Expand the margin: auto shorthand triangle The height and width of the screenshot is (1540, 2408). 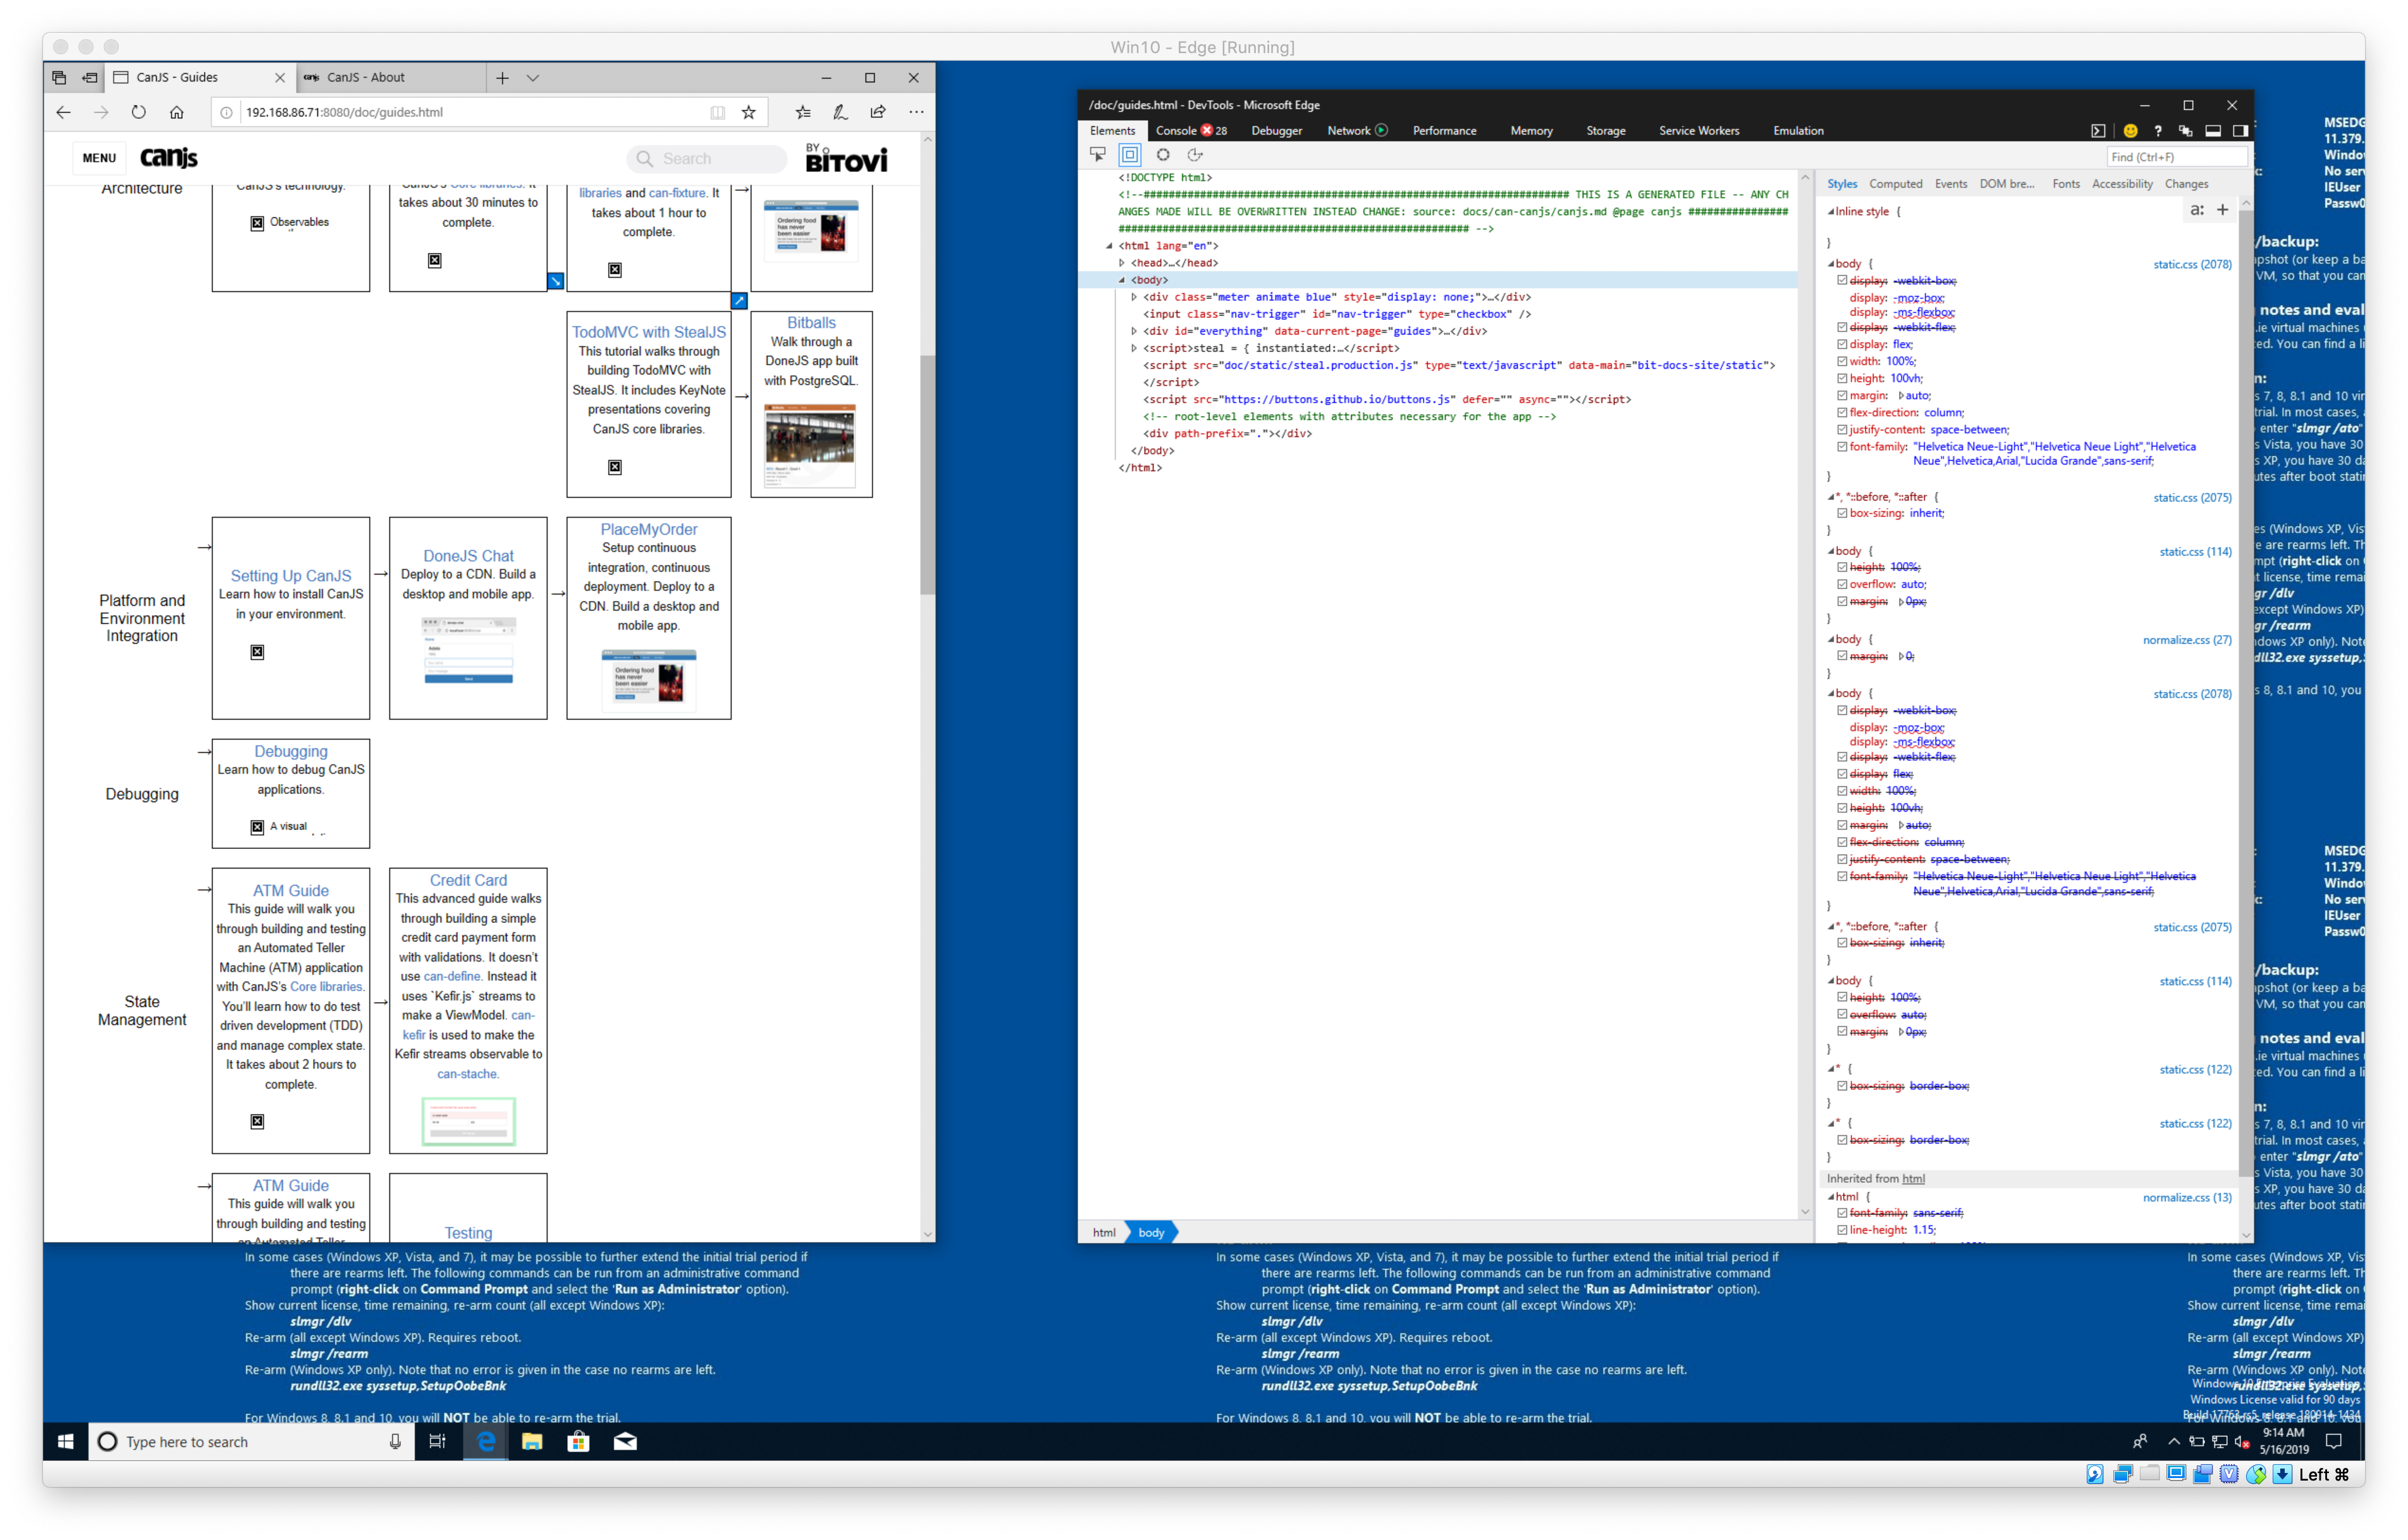[1901, 395]
